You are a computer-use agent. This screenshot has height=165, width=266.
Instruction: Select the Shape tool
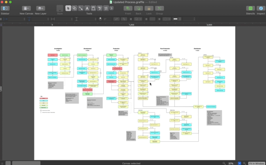coord(74,8)
